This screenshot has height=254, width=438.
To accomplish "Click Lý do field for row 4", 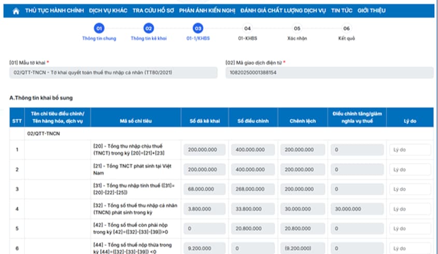I will [x=410, y=209].
